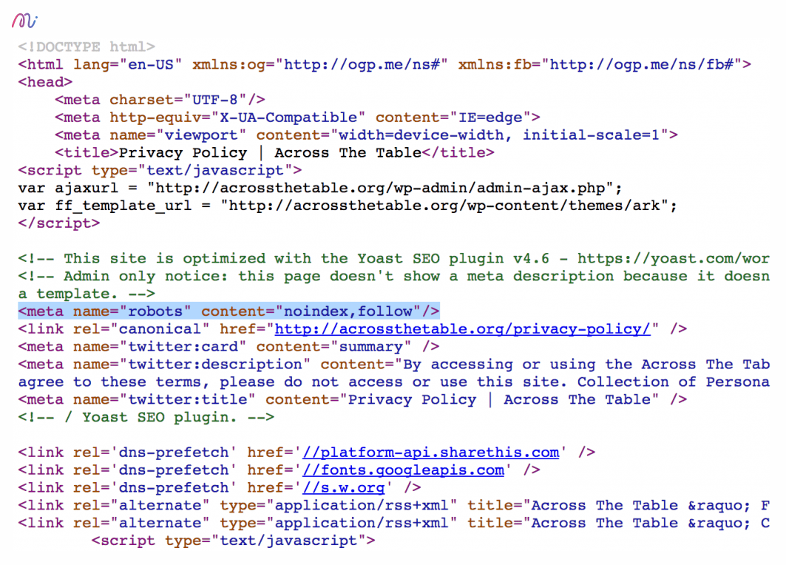Screen dimensions: 786x565
Task: Click the var ff_template_url line
Action: pyautogui.click(x=348, y=206)
